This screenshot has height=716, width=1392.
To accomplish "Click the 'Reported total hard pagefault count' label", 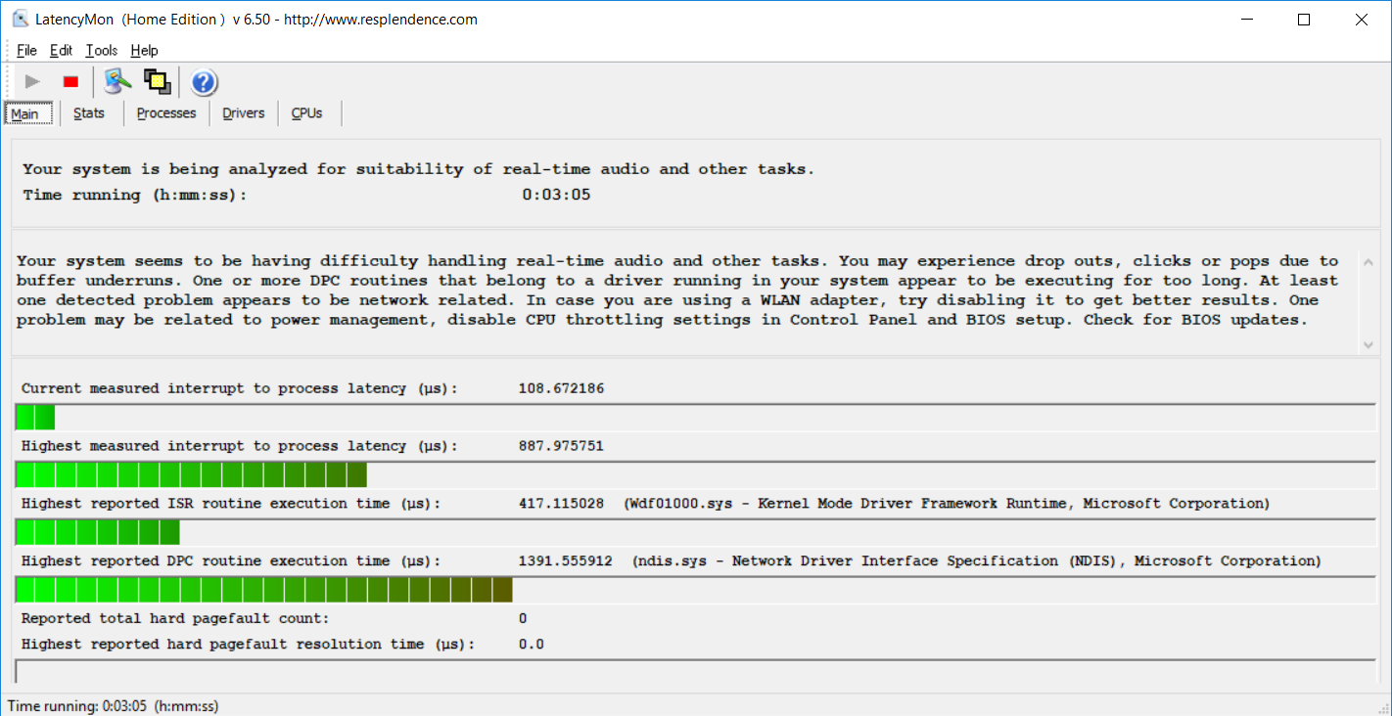I will [x=175, y=618].
